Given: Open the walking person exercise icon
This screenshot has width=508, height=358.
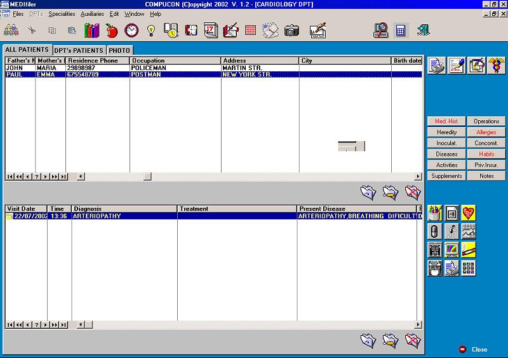Looking at the screenshot, I should (451, 231).
